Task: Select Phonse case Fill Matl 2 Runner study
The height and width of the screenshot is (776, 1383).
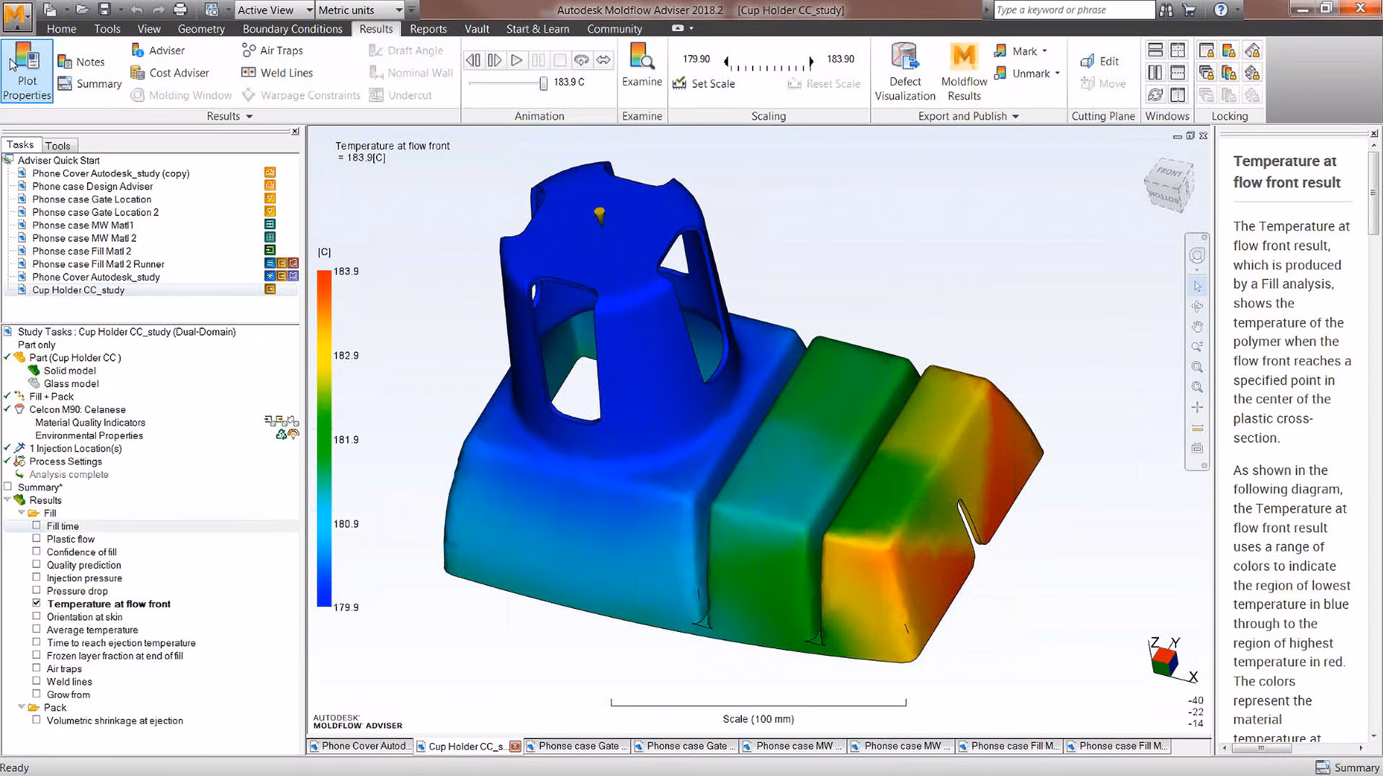Action: pyautogui.click(x=98, y=264)
